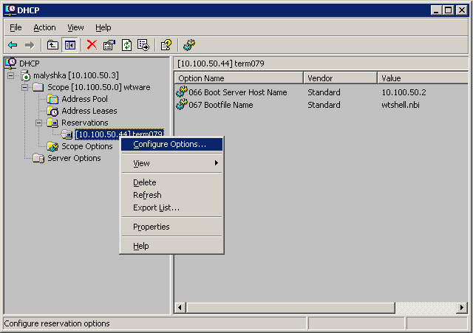Image resolution: width=473 pixels, height=333 pixels.
Task: Select Address Leases in the tree
Action: tap(89, 111)
